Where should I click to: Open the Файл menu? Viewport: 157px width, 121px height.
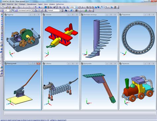coord(4,4)
